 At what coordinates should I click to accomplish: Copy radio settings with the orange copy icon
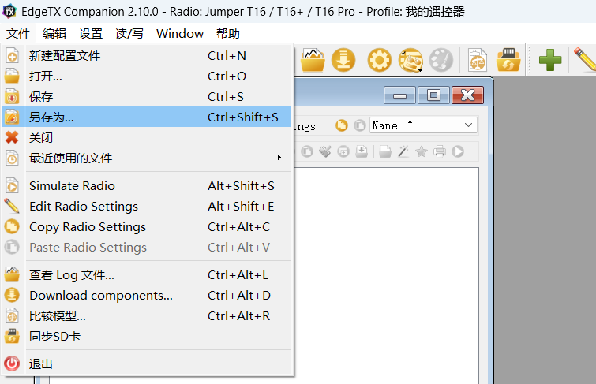coord(341,125)
